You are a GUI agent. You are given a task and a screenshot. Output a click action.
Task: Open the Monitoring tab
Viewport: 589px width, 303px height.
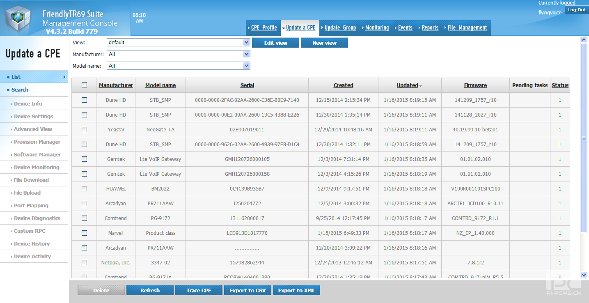[x=377, y=28]
